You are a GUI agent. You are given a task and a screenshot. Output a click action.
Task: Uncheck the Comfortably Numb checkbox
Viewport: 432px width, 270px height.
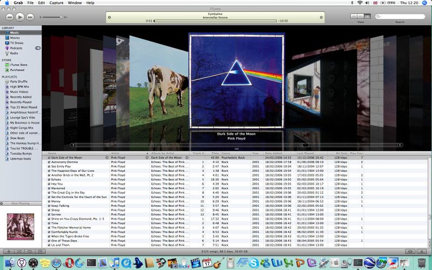point(49,232)
